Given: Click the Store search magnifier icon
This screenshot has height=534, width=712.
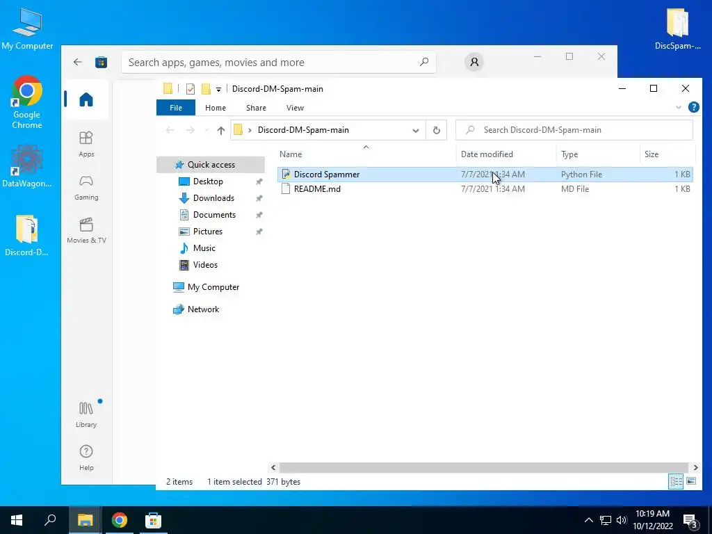Looking at the screenshot, I should pyautogui.click(x=423, y=62).
